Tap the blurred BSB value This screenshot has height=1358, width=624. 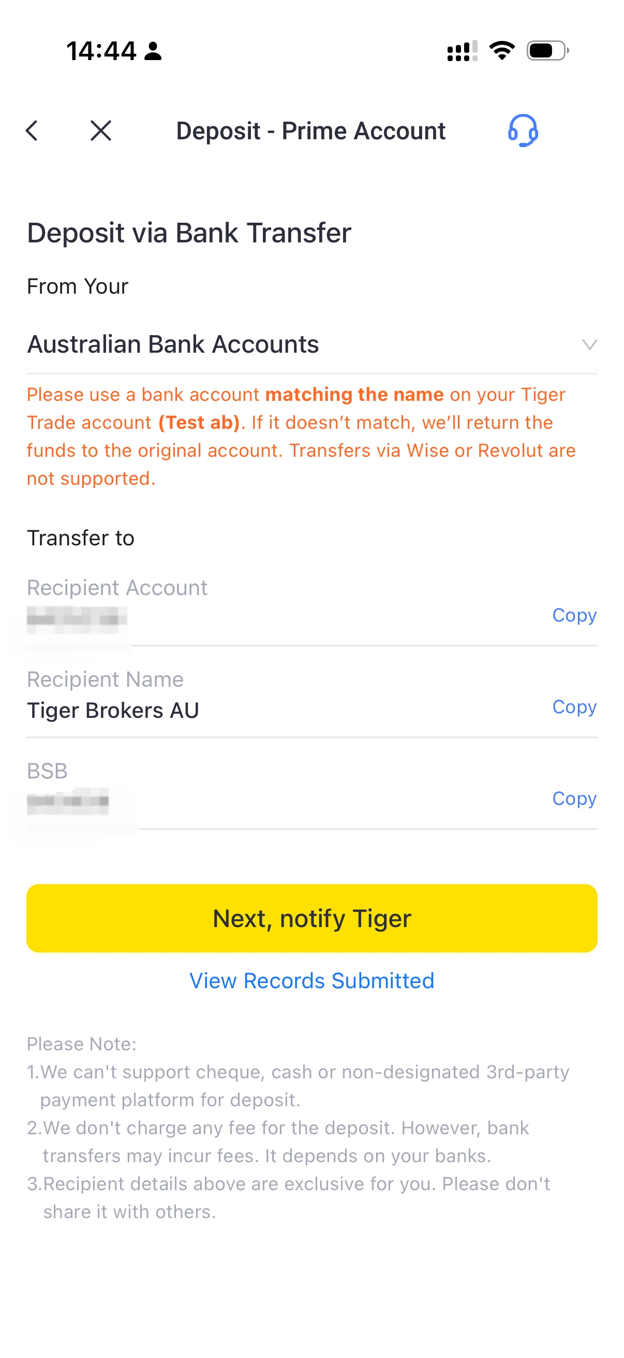click(x=68, y=801)
